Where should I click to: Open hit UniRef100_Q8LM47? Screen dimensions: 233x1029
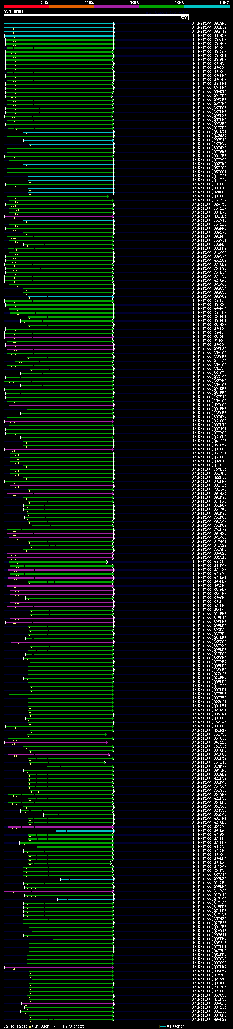click(x=209, y=566)
